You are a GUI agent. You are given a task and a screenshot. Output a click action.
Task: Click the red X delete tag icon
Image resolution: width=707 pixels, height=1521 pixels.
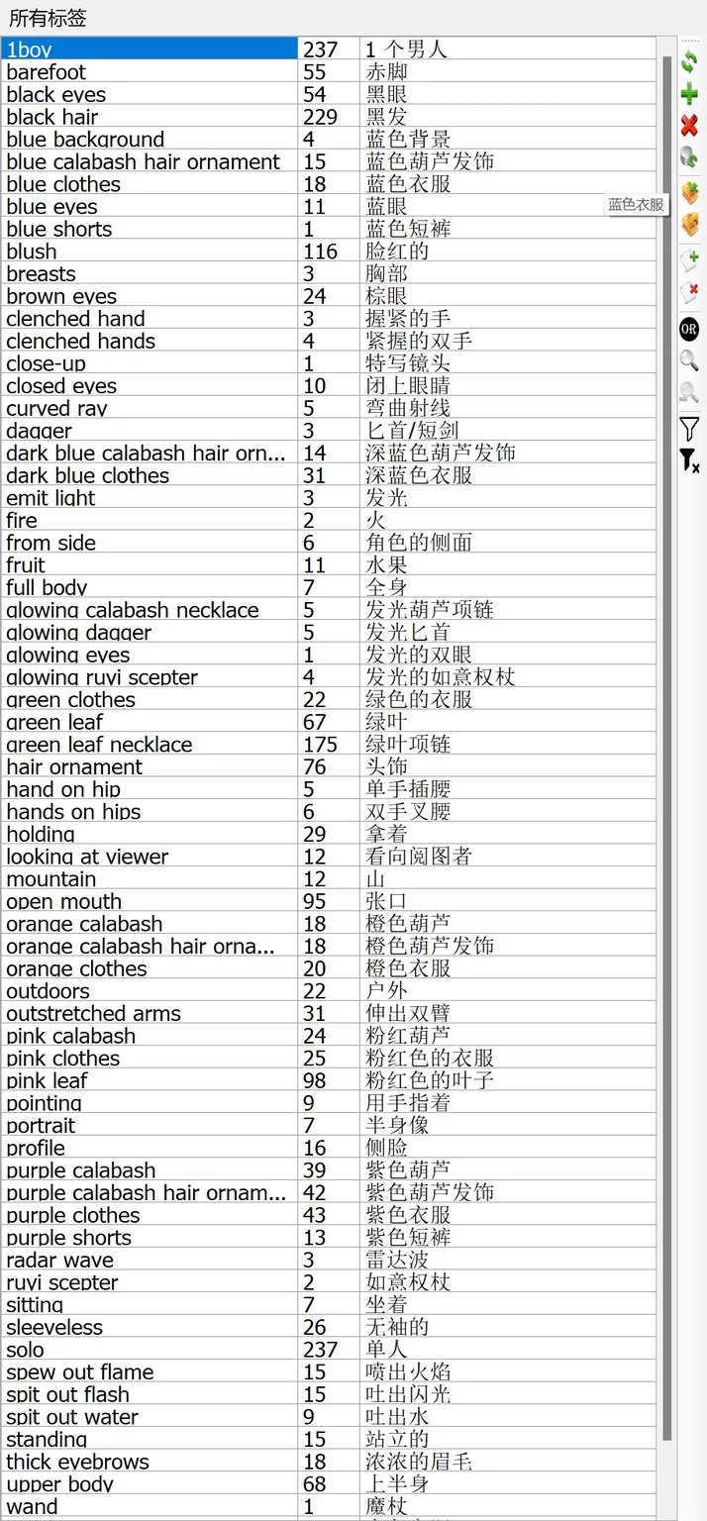click(x=689, y=126)
